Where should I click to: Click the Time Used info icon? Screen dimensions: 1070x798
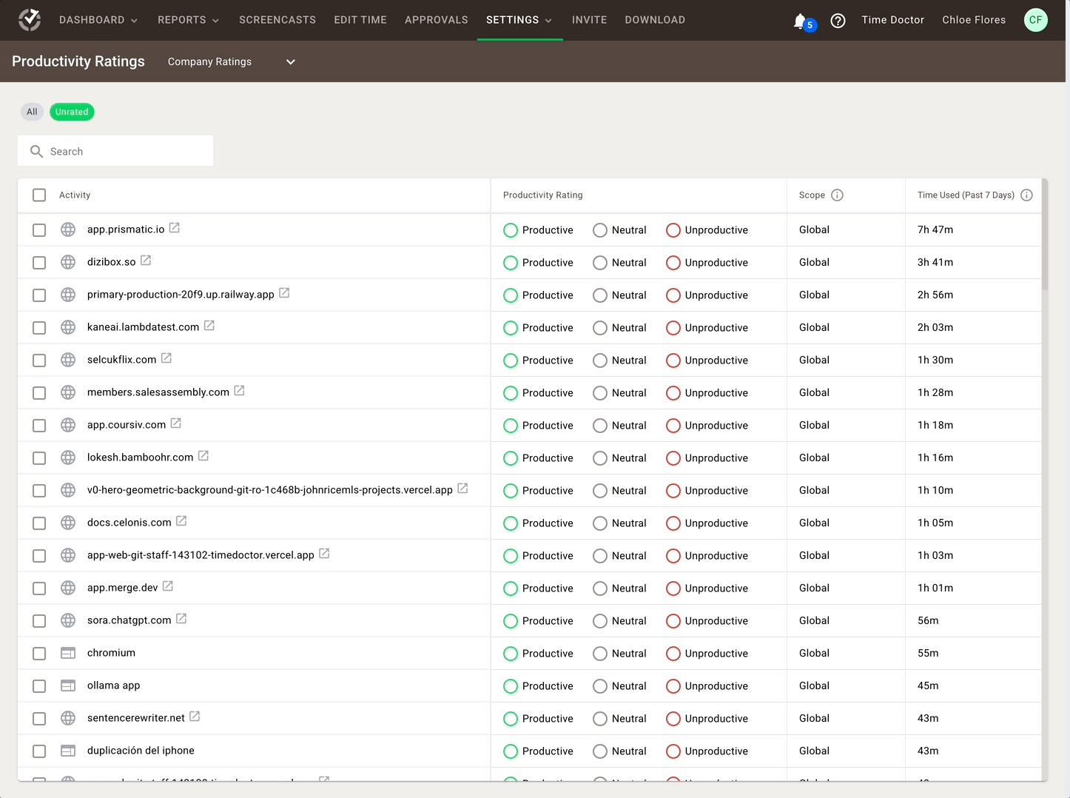tap(1026, 195)
